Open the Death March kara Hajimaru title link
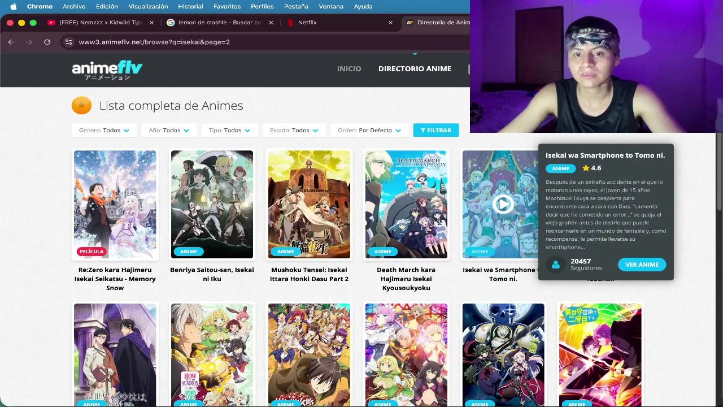 point(406,279)
